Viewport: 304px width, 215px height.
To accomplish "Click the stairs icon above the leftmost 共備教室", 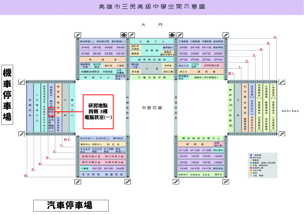I will 180,35.
